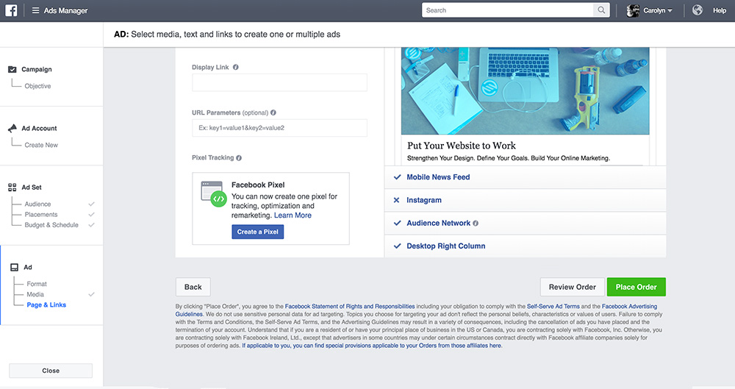
Task: Show info tooltip for Display Link
Action: coord(236,67)
